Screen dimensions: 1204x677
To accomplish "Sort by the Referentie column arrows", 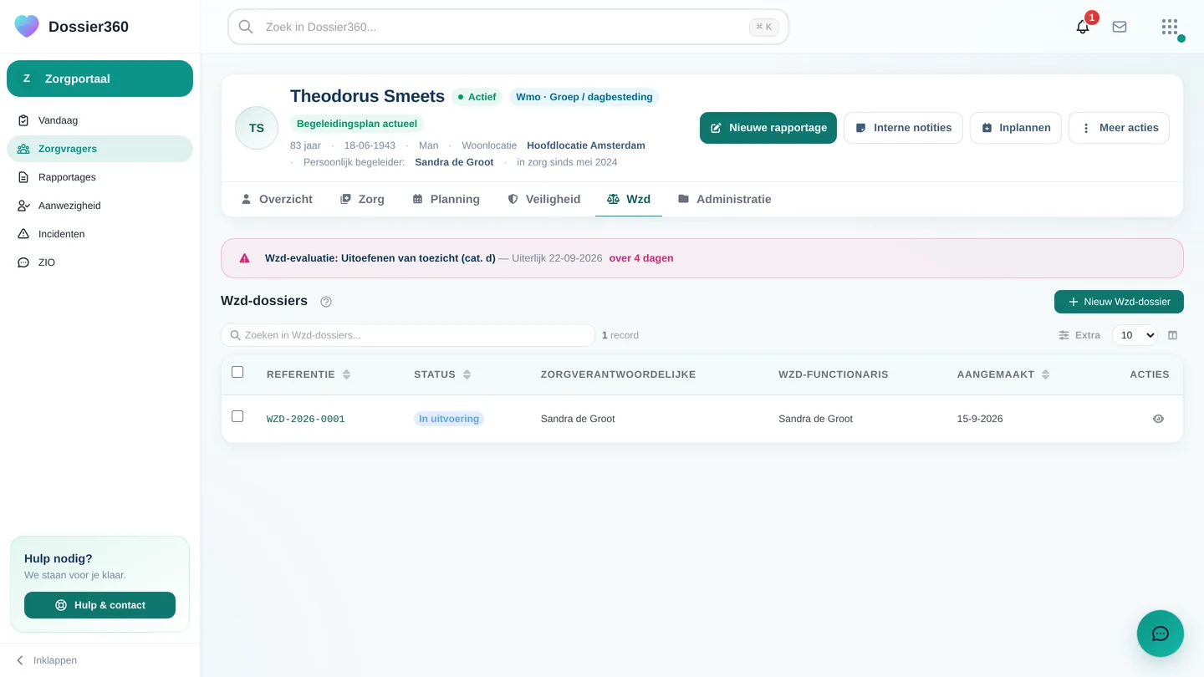I will (346, 374).
